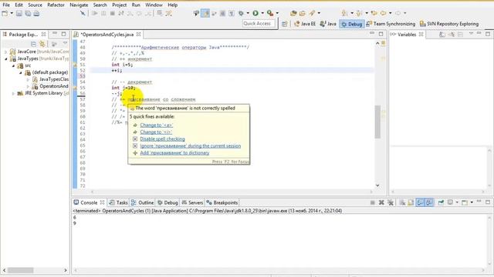Switch to Java perspective
The width and height of the screenshot is (494, 277).
[328, 24]
